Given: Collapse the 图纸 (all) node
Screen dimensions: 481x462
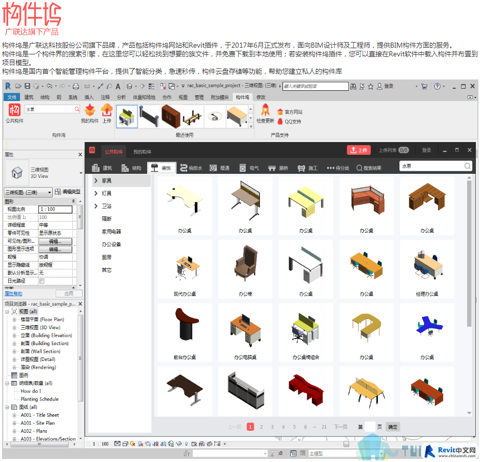Looking at the screenshot, I should [7, 408].
